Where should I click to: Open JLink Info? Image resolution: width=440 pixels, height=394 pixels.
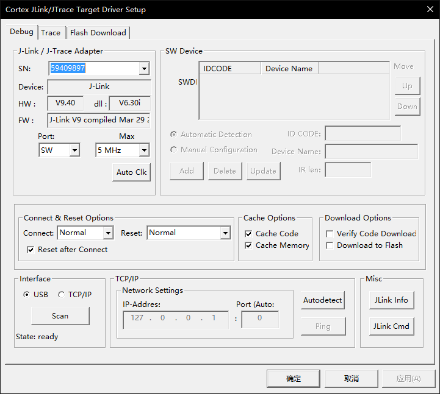point(391,300)
